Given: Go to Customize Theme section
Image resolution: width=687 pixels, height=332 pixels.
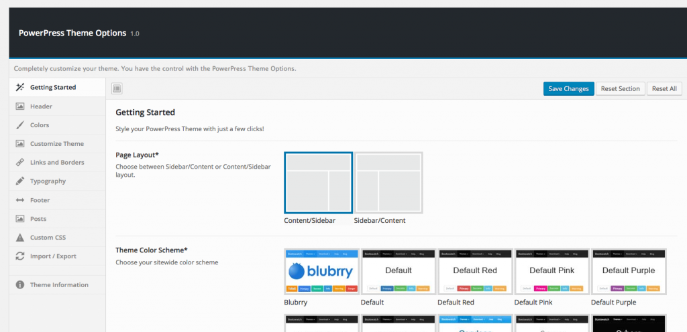Looking at the screenshot, I should coord(58,144).
